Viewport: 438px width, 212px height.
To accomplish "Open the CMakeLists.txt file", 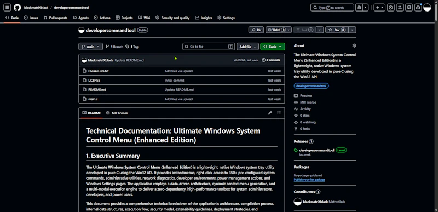I will (x=99, y=71).
